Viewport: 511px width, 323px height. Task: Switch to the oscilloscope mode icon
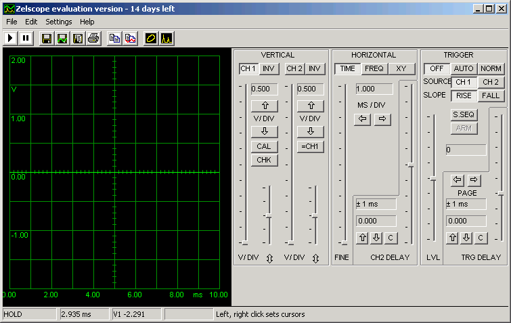click(151, 39)
